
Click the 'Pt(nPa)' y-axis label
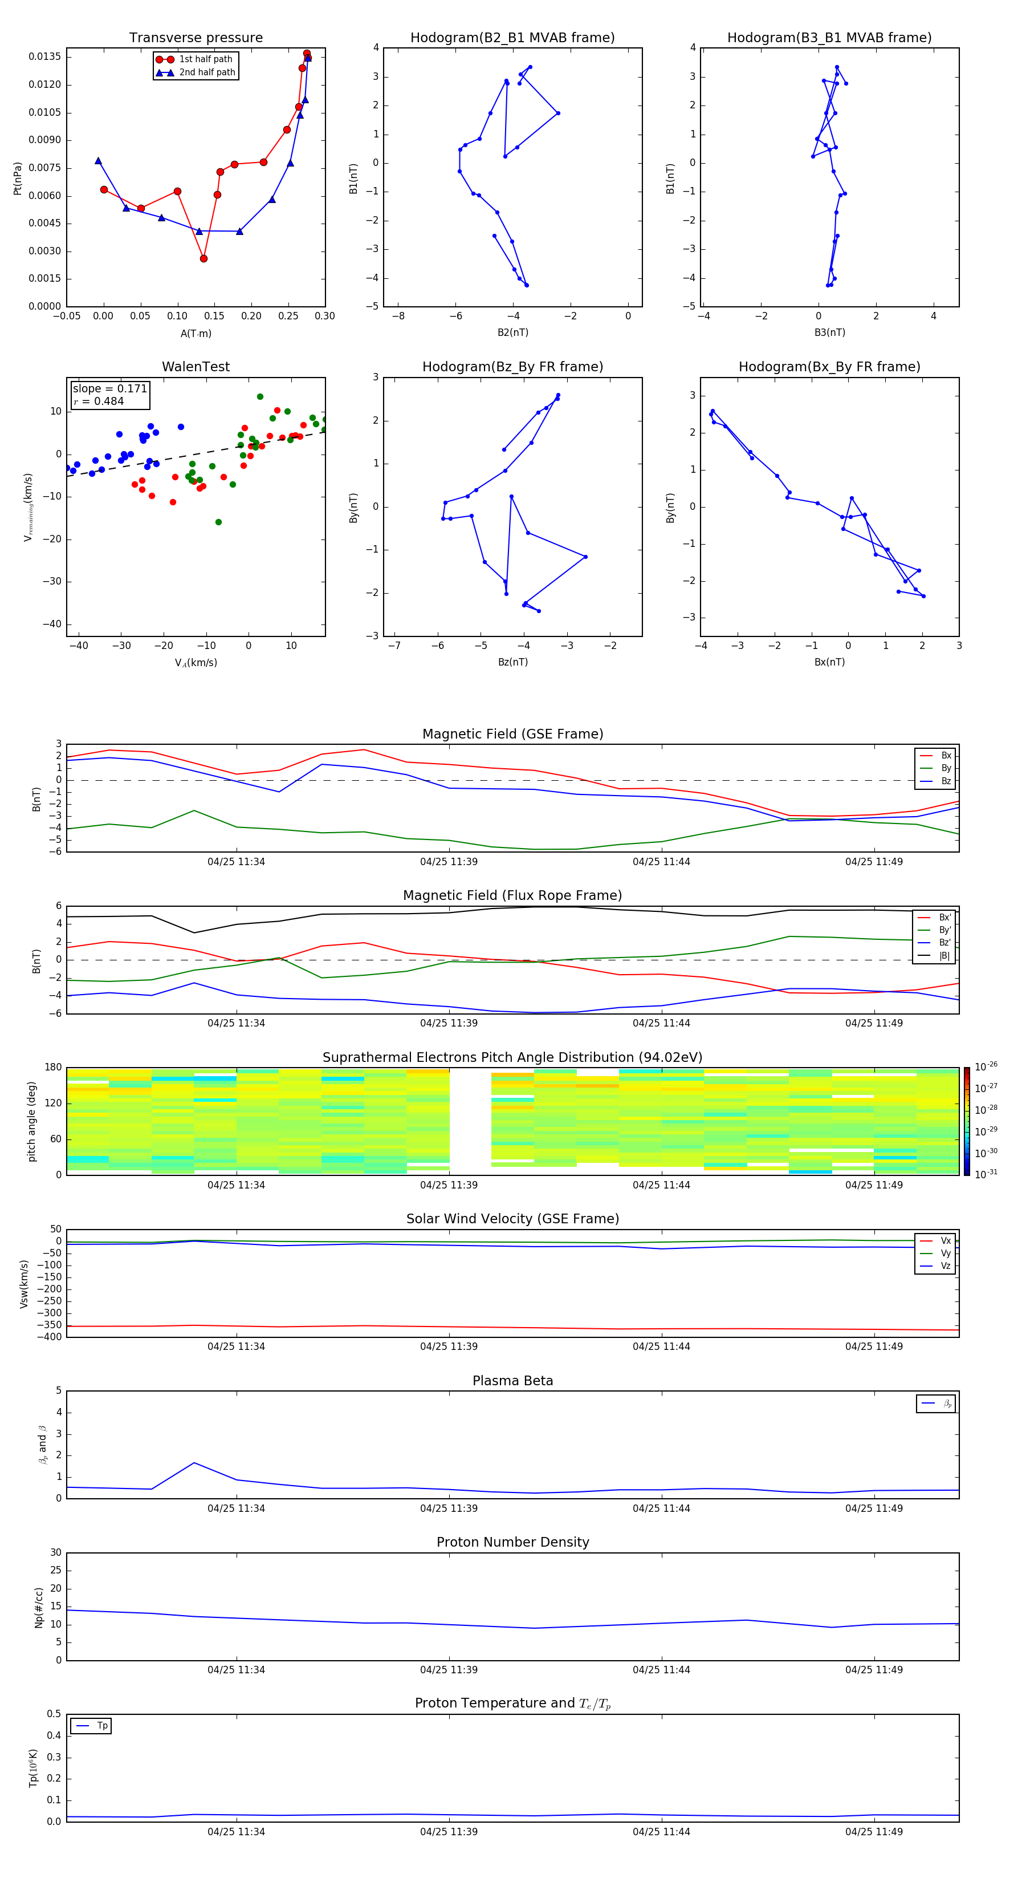pos(18,179)
